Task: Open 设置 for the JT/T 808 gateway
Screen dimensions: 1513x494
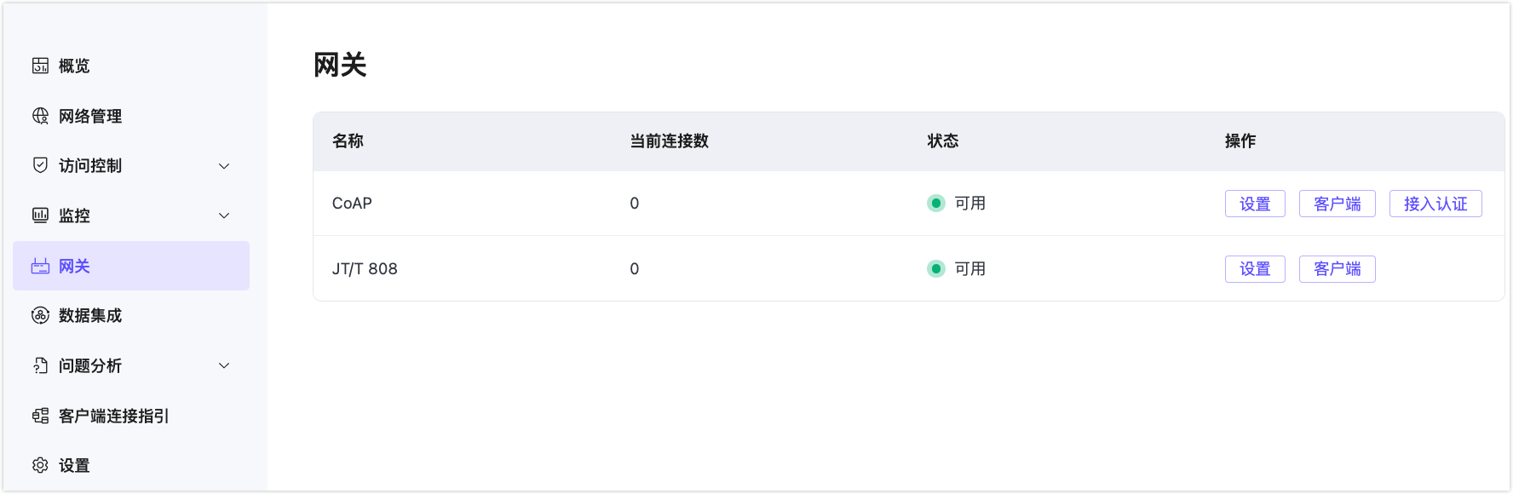Action: click(1255, 269)
